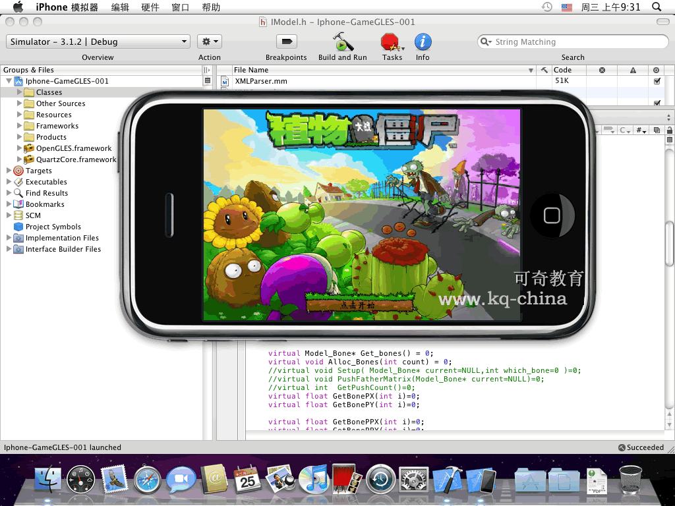
Task: Open the 编辑 menu
Action: coord(120,7)
